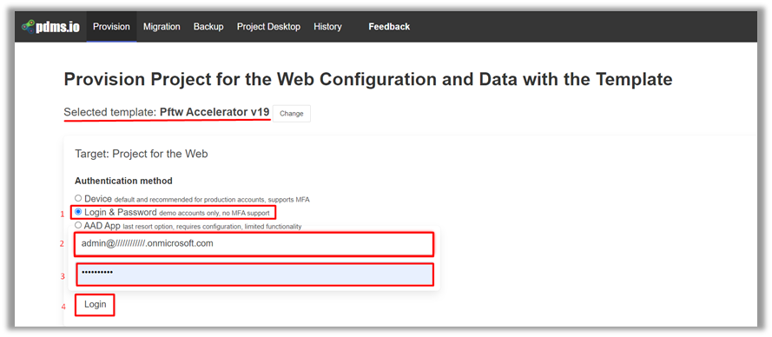Image resolution: width=772 pixels, height=337 pixels.
Task: Click the Target: Project for the Web heading
Action: (142, 154)
